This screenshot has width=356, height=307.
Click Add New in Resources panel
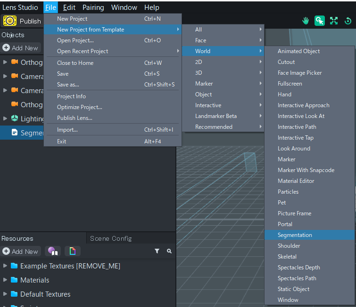pos(20,252)
